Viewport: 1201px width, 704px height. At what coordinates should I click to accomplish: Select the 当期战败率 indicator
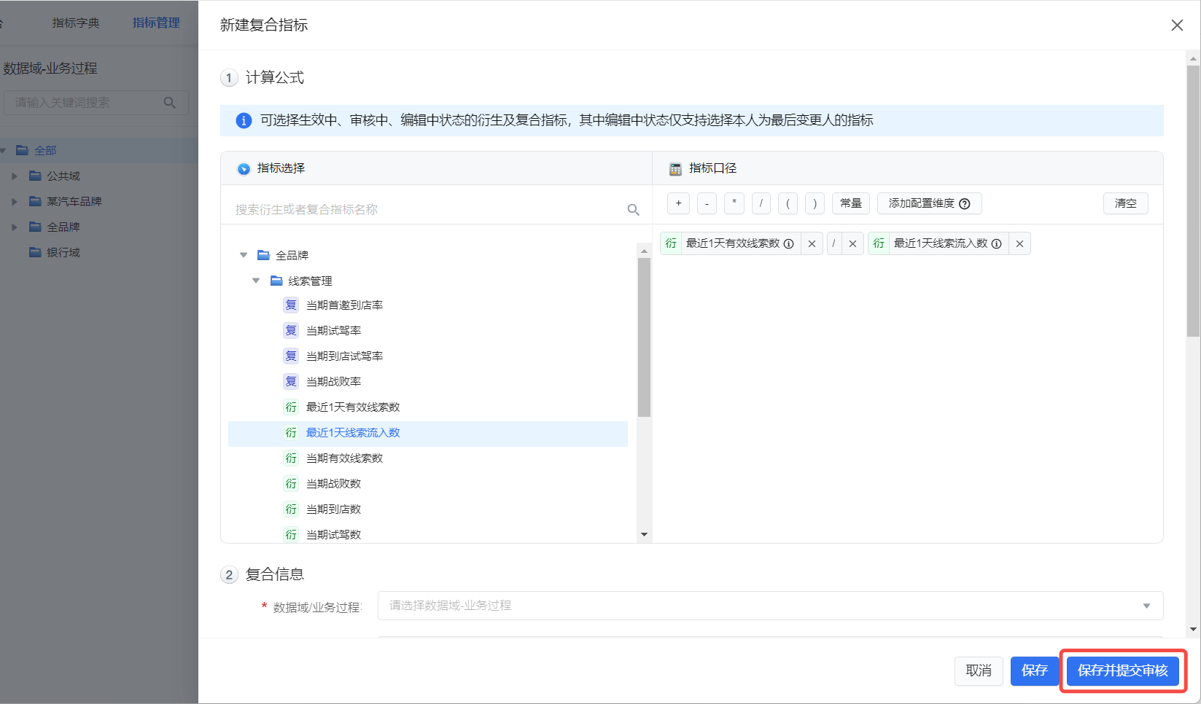[333, 382]
